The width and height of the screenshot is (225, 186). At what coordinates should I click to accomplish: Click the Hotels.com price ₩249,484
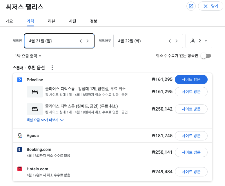(x=162, y=172)
